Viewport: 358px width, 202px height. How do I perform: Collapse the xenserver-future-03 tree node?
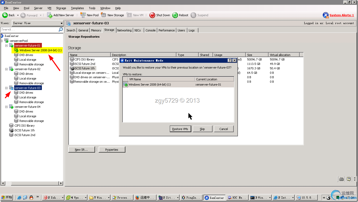7,88
